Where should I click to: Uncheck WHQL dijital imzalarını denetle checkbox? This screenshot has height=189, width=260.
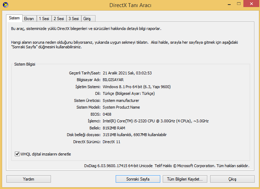(x=17, y=154)
